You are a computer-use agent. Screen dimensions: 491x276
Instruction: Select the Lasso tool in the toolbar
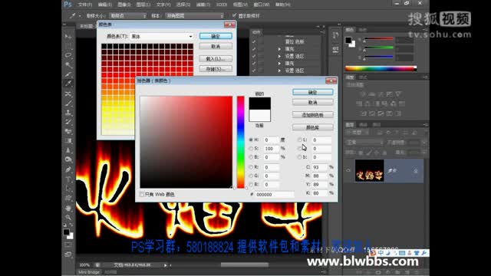68,55
